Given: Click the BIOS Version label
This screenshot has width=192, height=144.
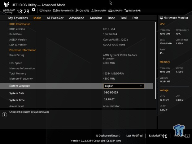Looking at the screenshot, I should coord(17,29).
